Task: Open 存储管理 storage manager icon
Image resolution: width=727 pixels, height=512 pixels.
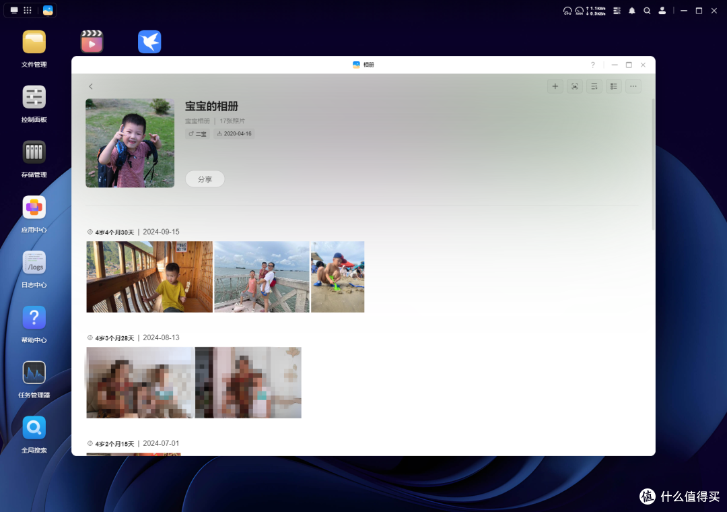Action: click(x=34, y=152)
